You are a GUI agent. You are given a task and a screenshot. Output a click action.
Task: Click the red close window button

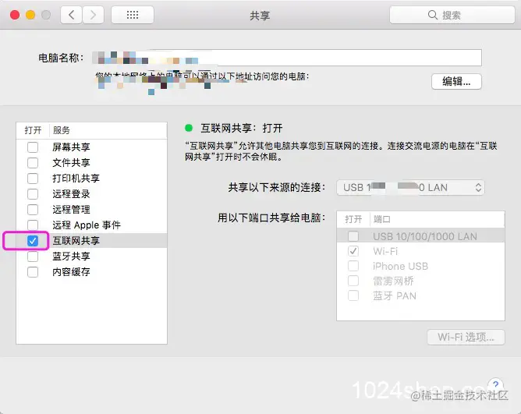coord(15,15)
